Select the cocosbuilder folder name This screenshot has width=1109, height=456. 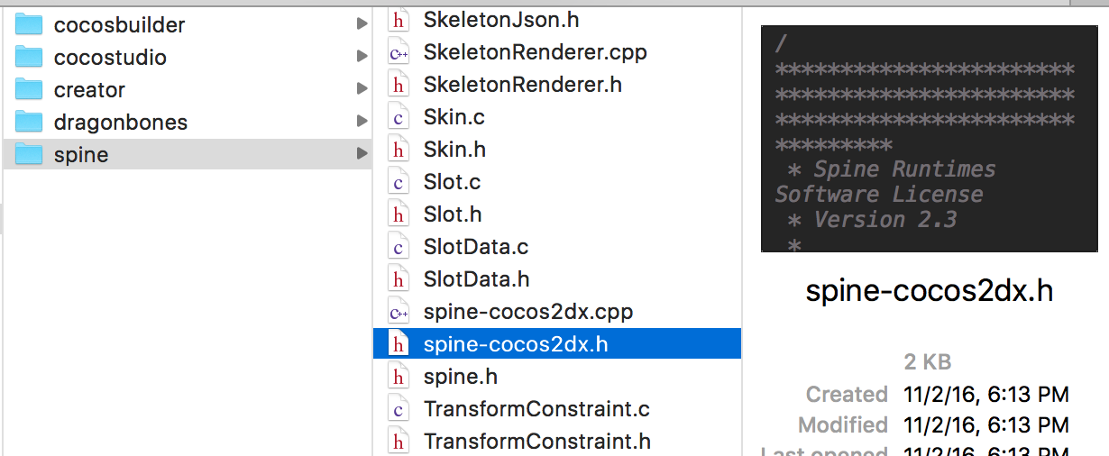pyautogui.click(x=120, y=25)
